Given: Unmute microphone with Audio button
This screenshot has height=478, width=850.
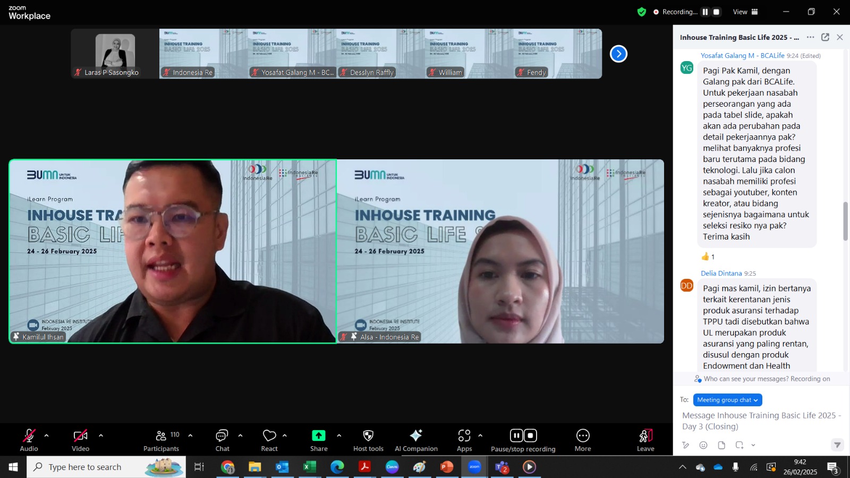Looking at the screenshot, I should point(29,440).
